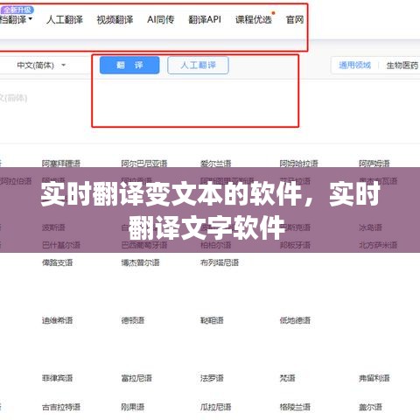Pick 德顿语 as the language
This screenshot has height=420, width=420.
point(133,320)
